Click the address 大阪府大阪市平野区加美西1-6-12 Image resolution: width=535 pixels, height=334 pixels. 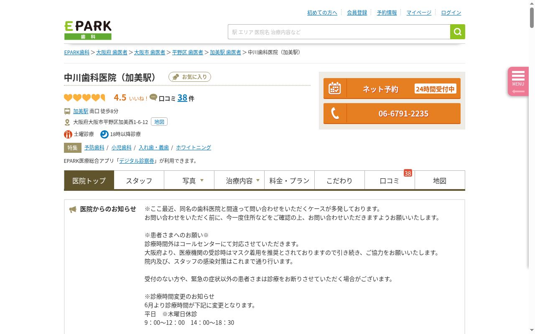(110, 122)
